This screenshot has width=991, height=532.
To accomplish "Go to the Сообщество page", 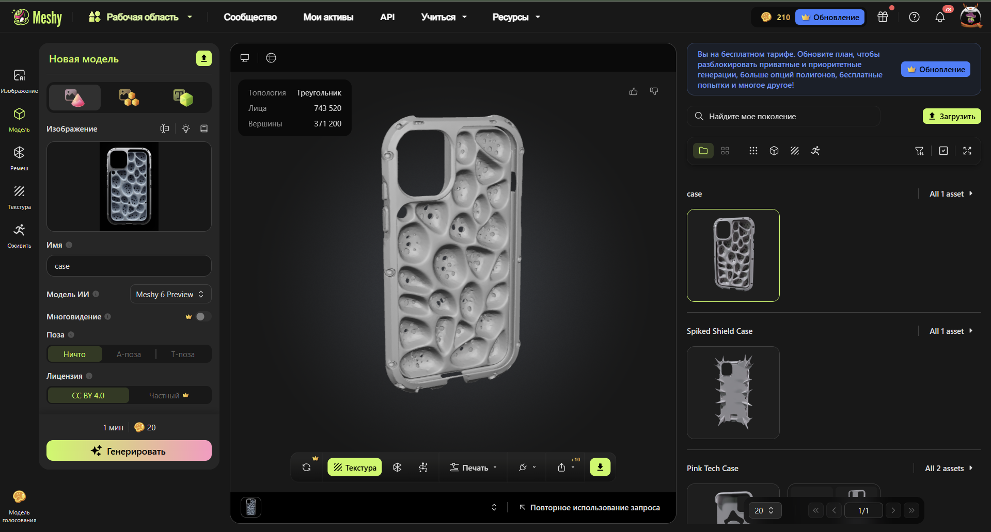I will (x=250, y=17).
